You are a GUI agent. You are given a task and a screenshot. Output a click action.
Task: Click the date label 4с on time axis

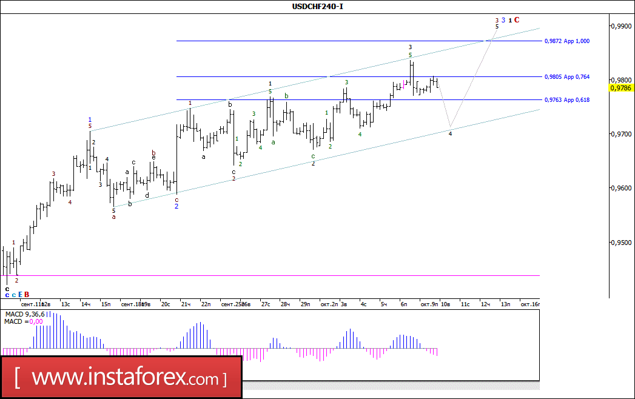364,304
